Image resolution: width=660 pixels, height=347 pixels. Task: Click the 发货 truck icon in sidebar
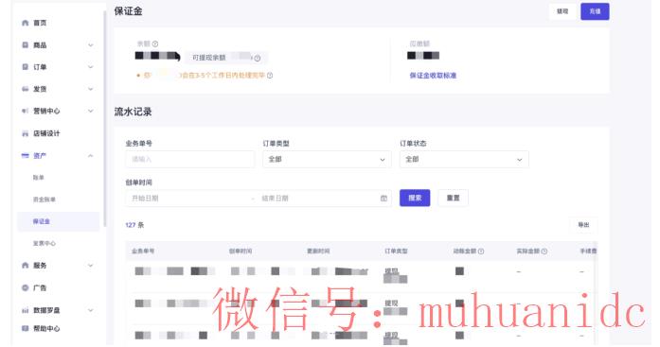click(x=26, y=89)
